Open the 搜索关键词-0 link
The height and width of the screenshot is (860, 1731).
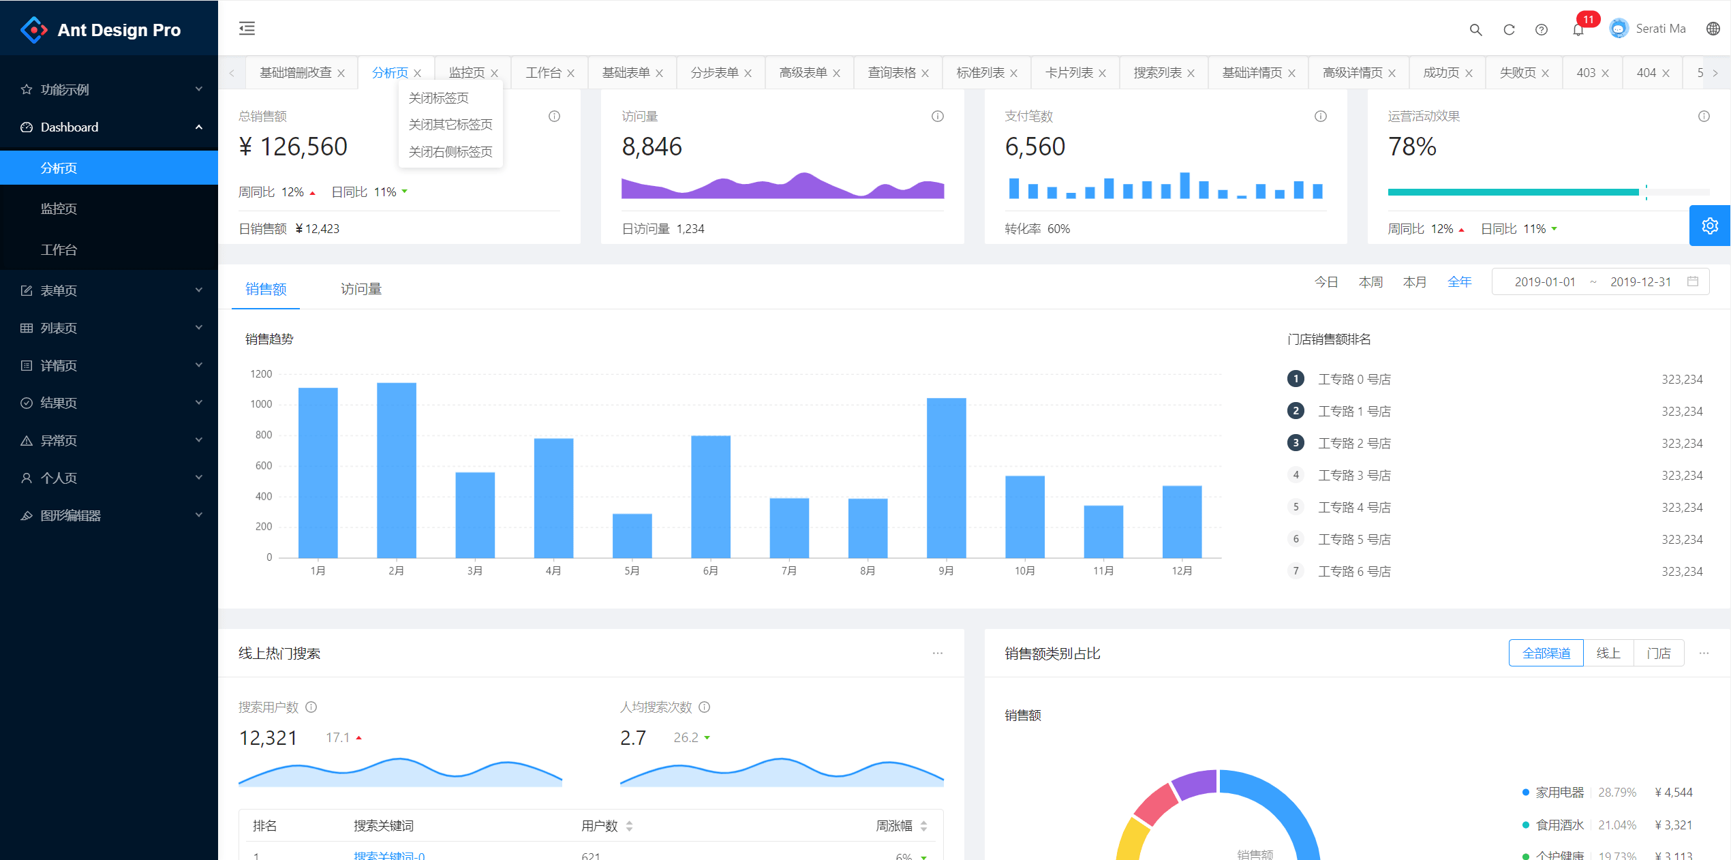click(389, 855)
